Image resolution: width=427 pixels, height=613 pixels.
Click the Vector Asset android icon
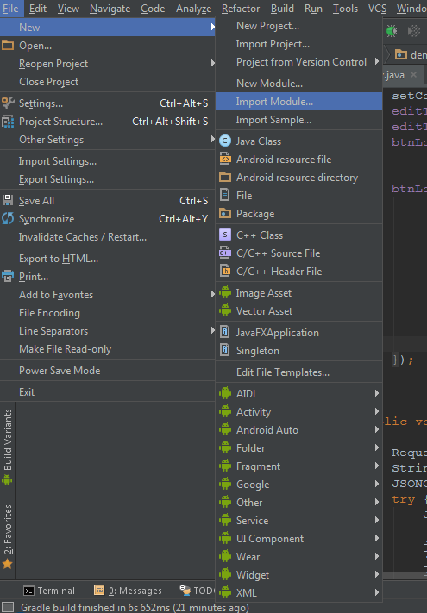225,310
